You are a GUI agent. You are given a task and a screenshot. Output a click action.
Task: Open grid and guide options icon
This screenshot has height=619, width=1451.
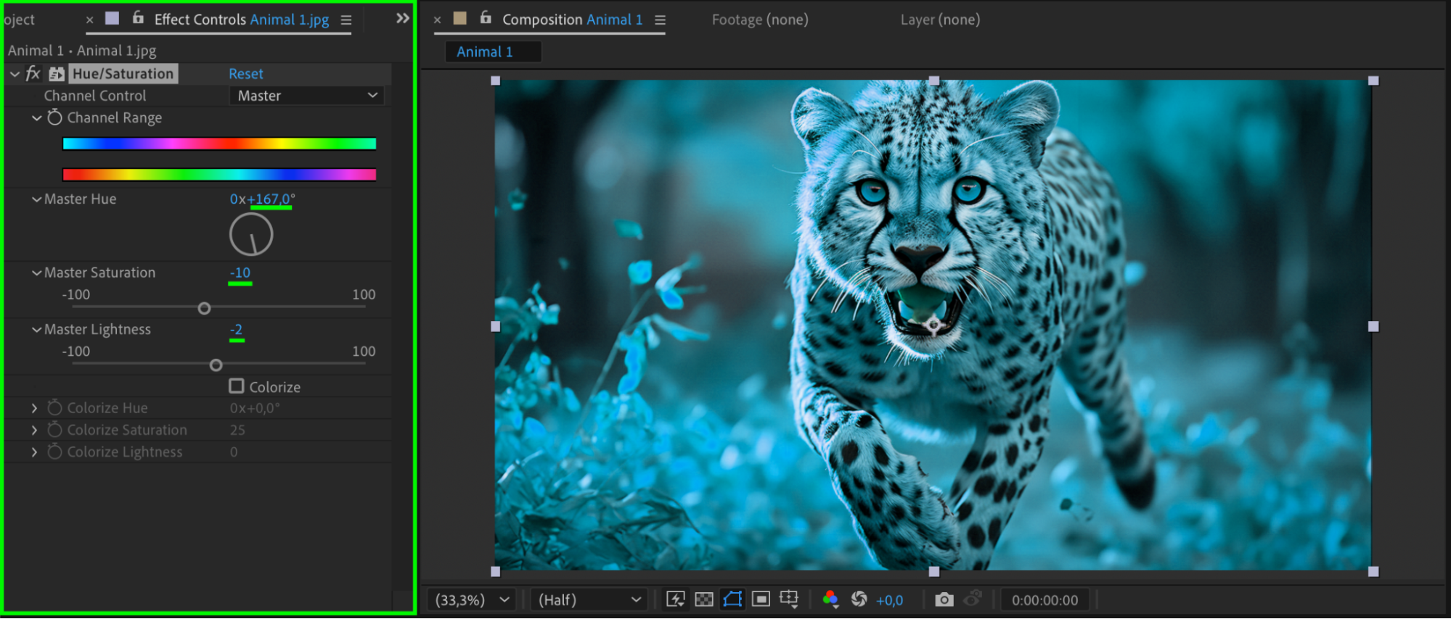[788, 599]
